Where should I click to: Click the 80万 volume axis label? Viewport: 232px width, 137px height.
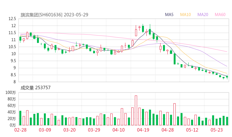click(x=12, y=99)
